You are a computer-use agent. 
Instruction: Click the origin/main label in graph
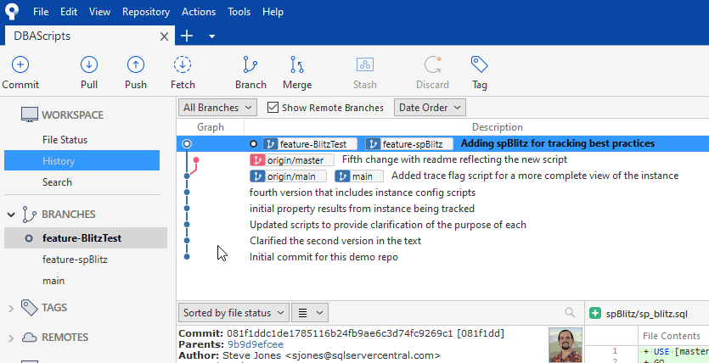pos(288,176)
